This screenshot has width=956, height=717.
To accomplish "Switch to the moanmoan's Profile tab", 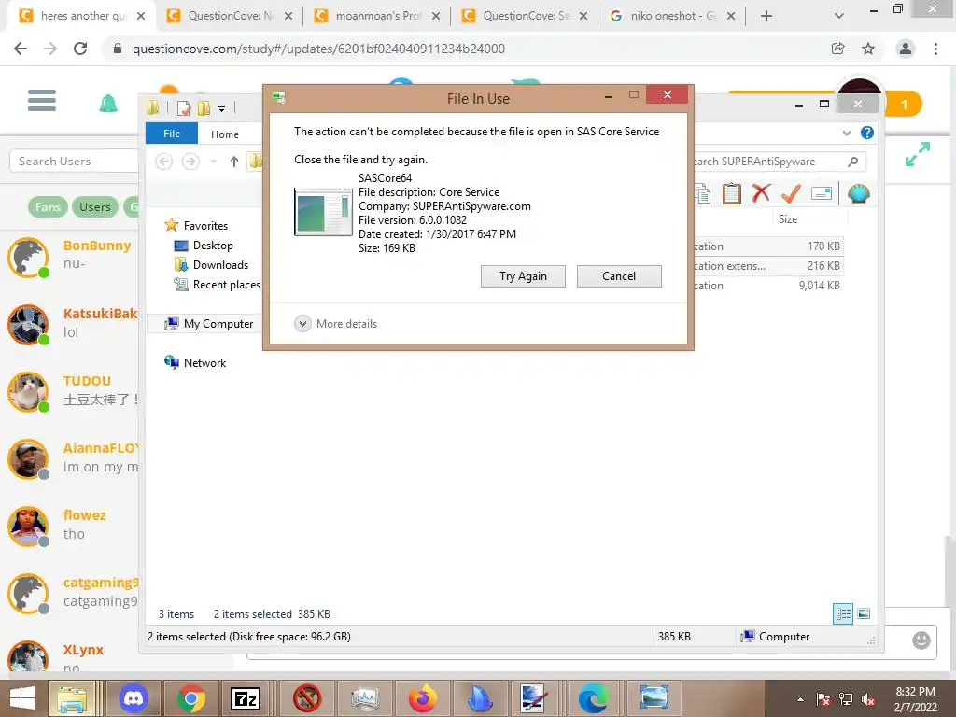I will pyautogui.click(x=377, y=16).
